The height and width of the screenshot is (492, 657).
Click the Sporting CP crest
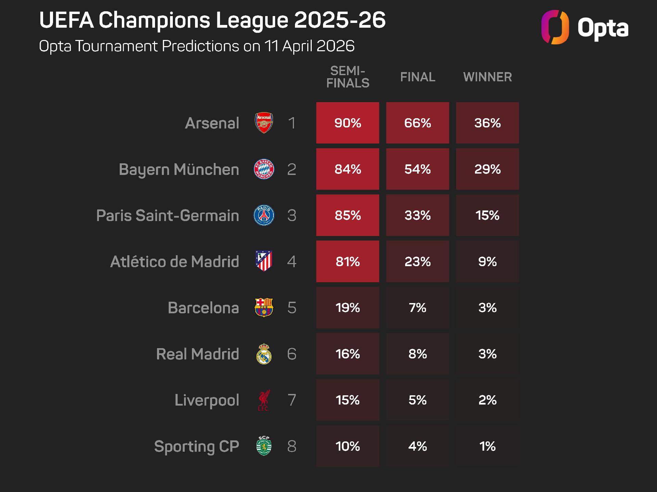pyautogui.click(x=264, y=446)
